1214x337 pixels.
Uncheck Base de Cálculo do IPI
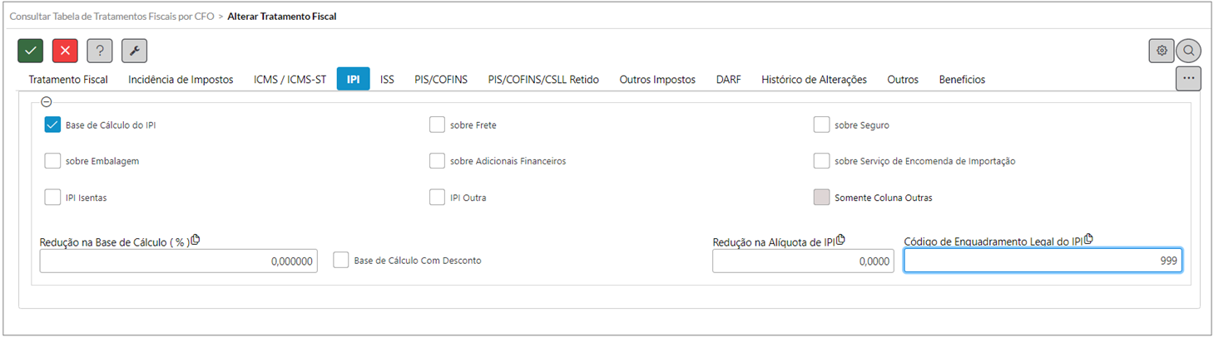point(52,125)
